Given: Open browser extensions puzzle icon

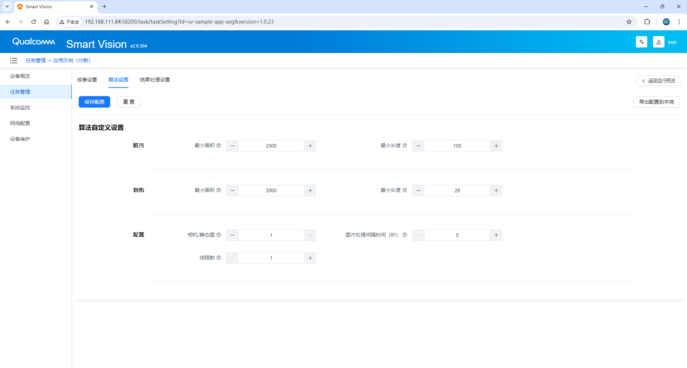Looking at the screenshot, I should (647, 22).
